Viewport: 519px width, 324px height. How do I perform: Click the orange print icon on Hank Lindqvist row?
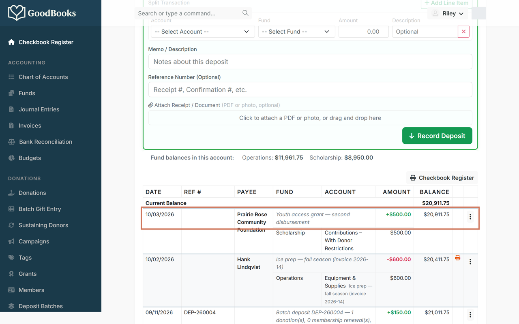pos(458,258)
